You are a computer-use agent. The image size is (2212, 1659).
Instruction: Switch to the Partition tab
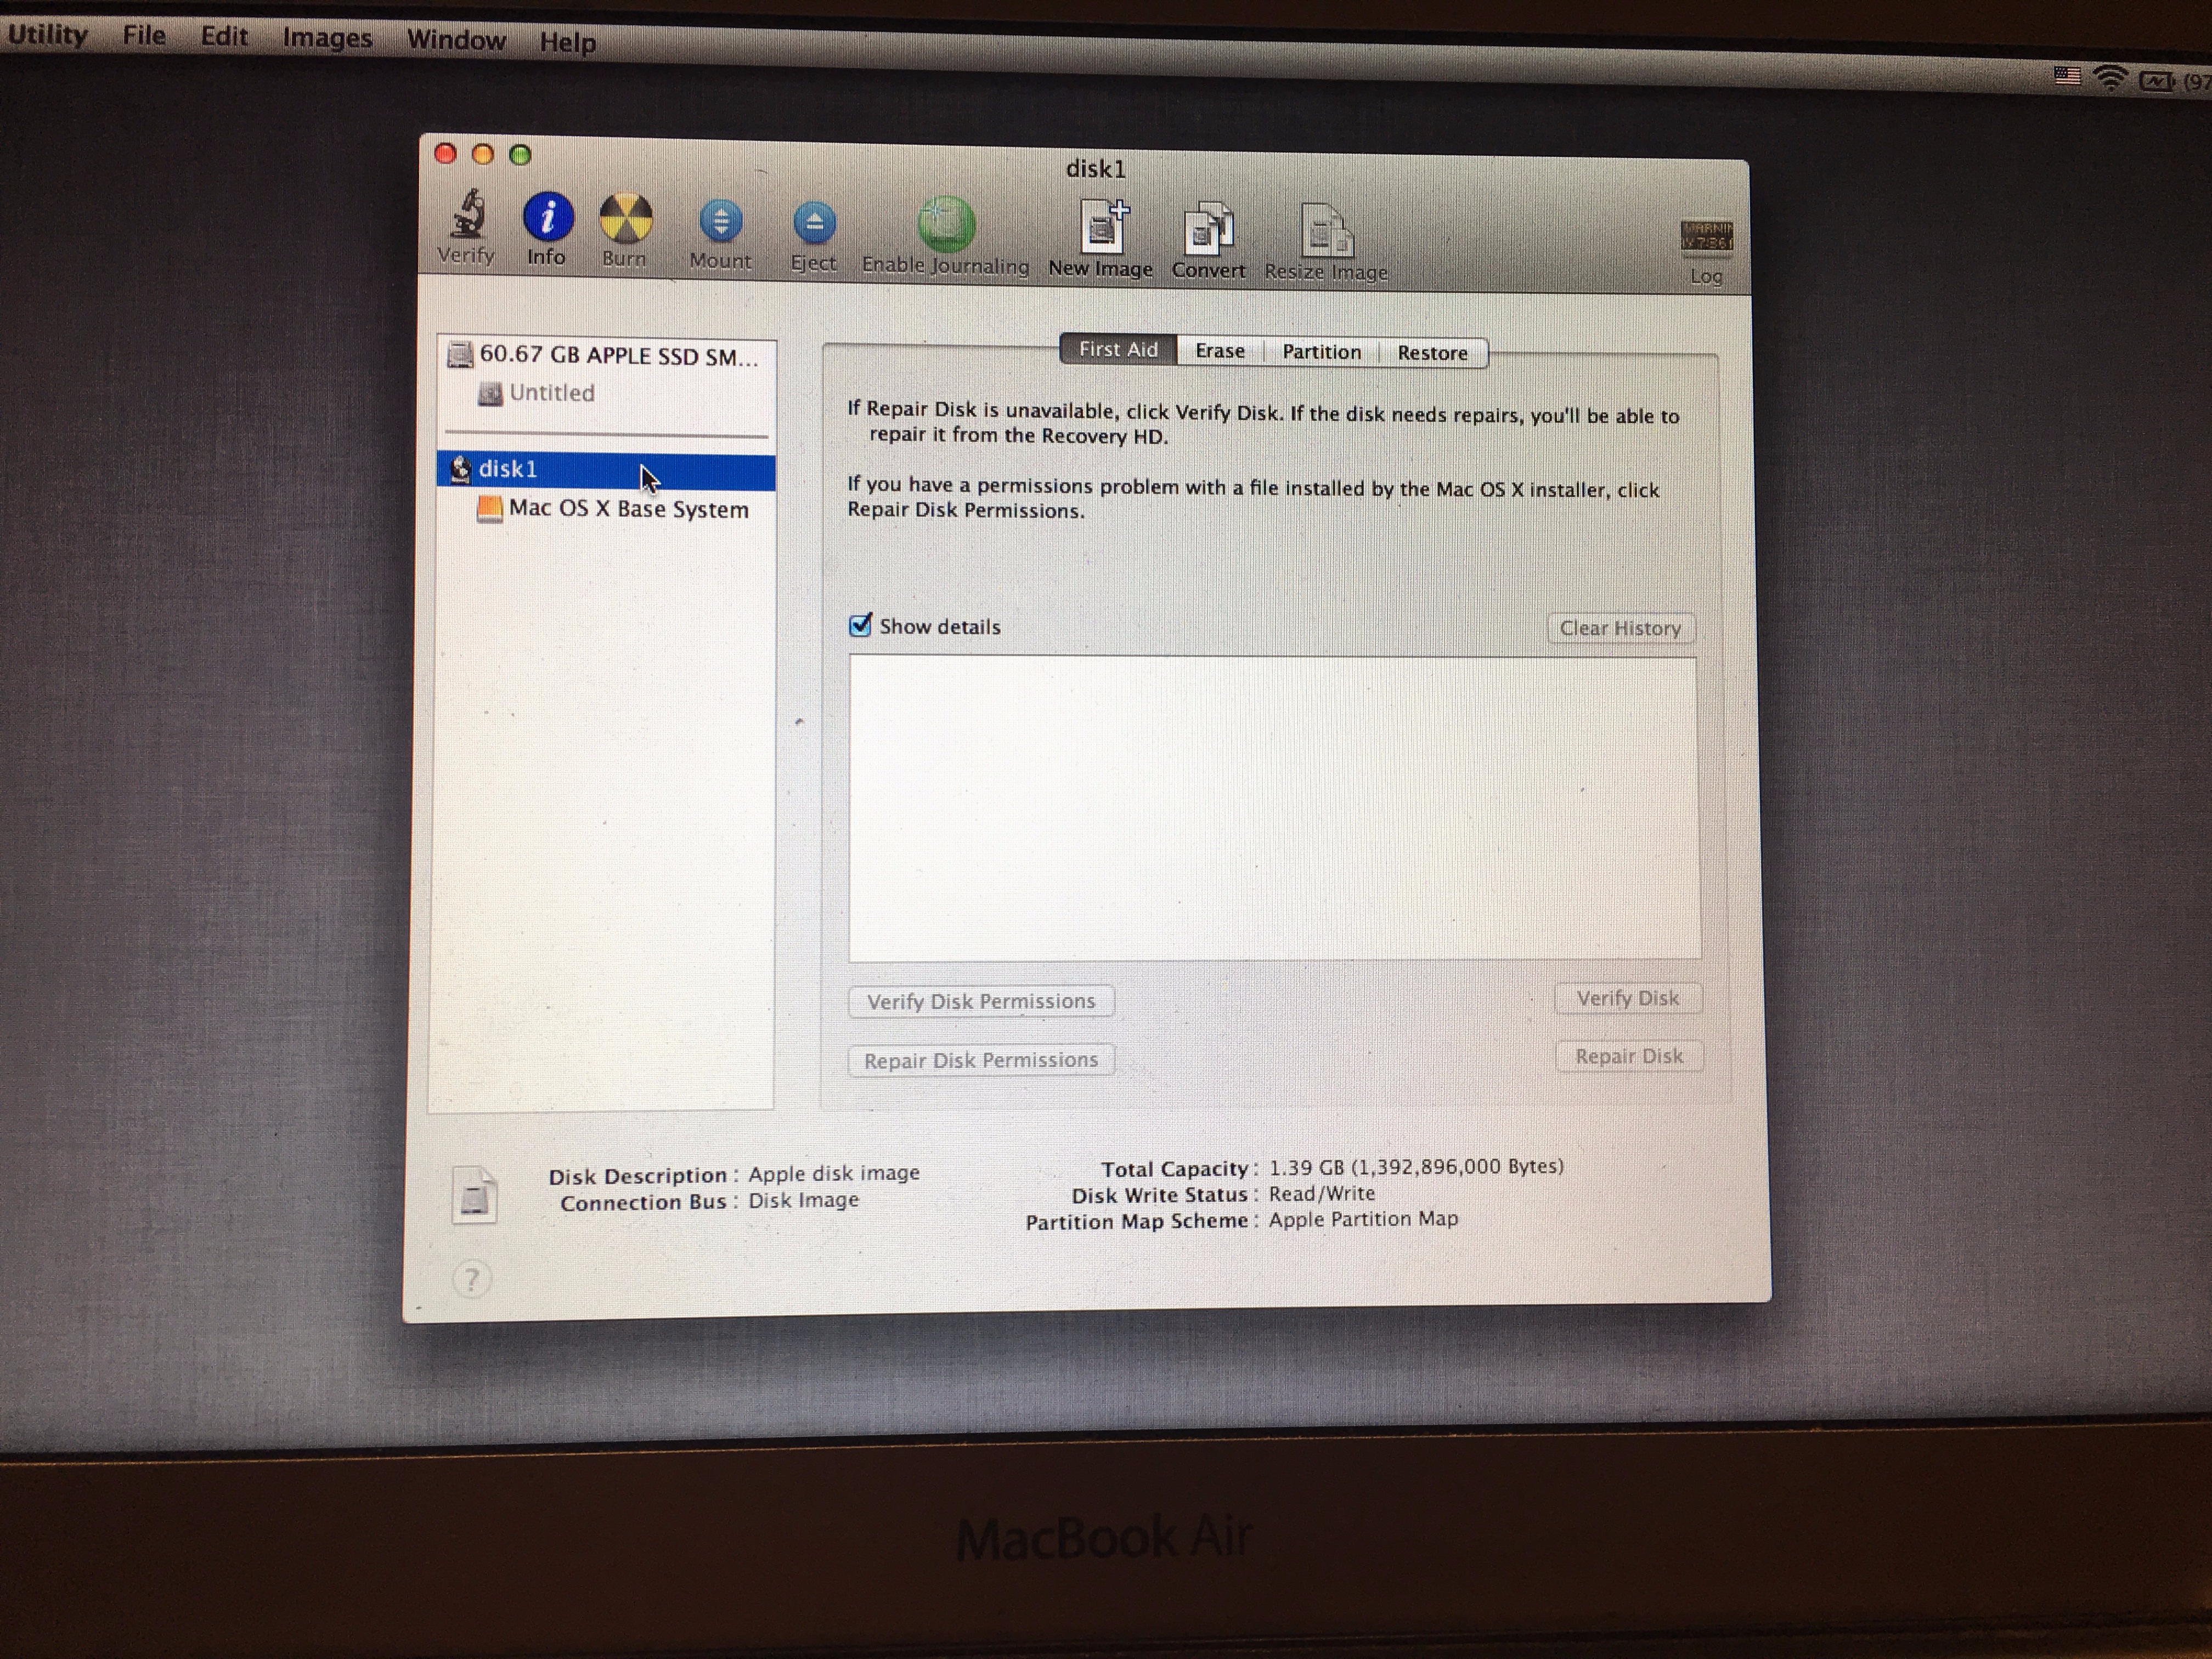coord(1321,352)
